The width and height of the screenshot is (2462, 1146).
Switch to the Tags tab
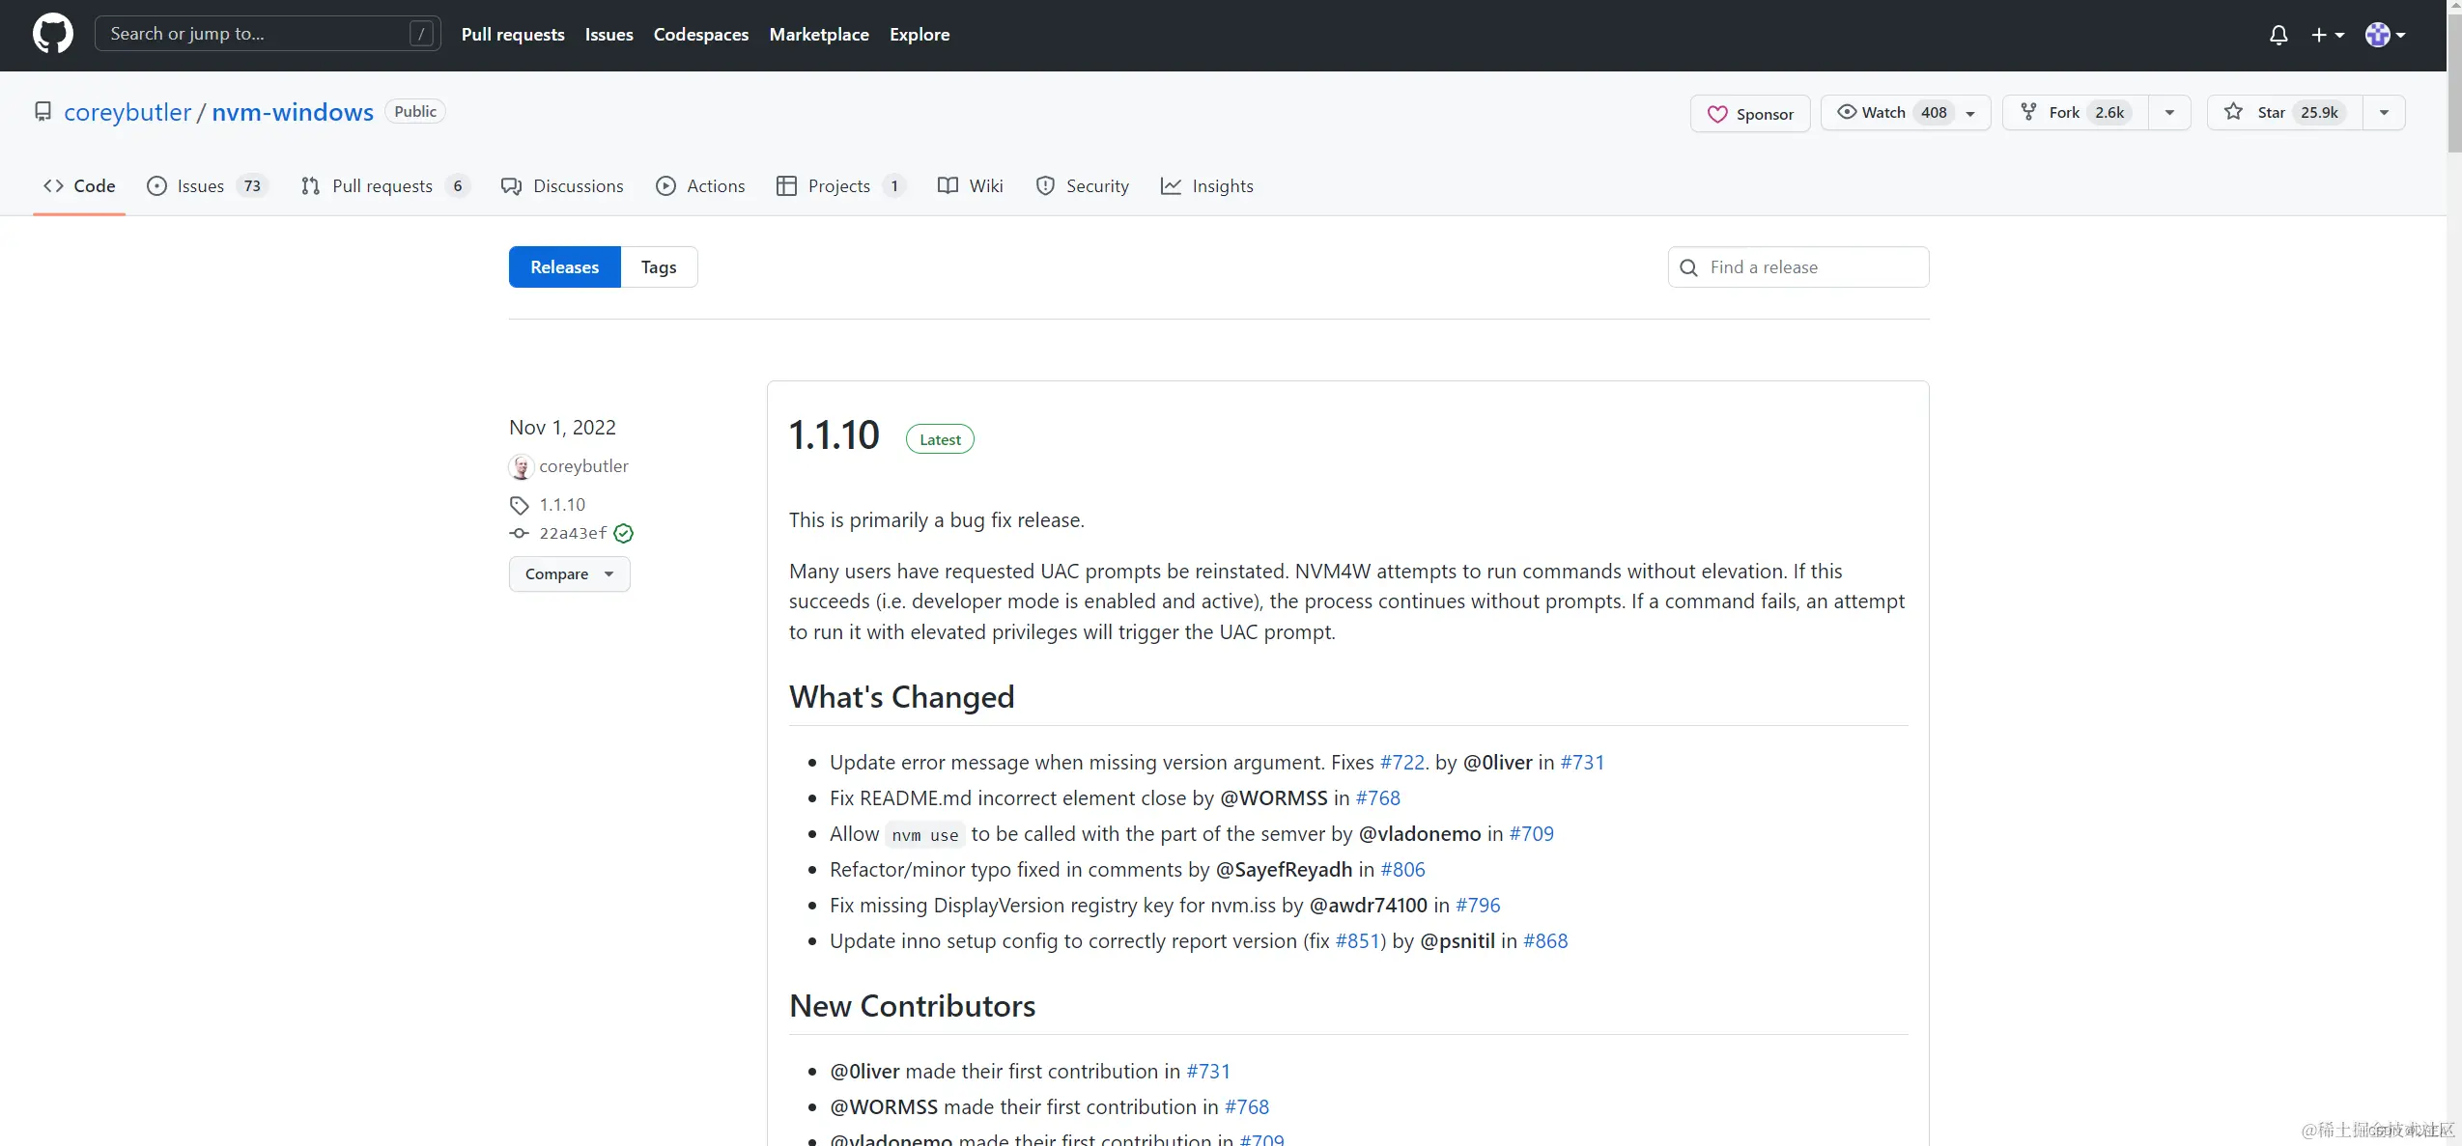click(659, 267)
